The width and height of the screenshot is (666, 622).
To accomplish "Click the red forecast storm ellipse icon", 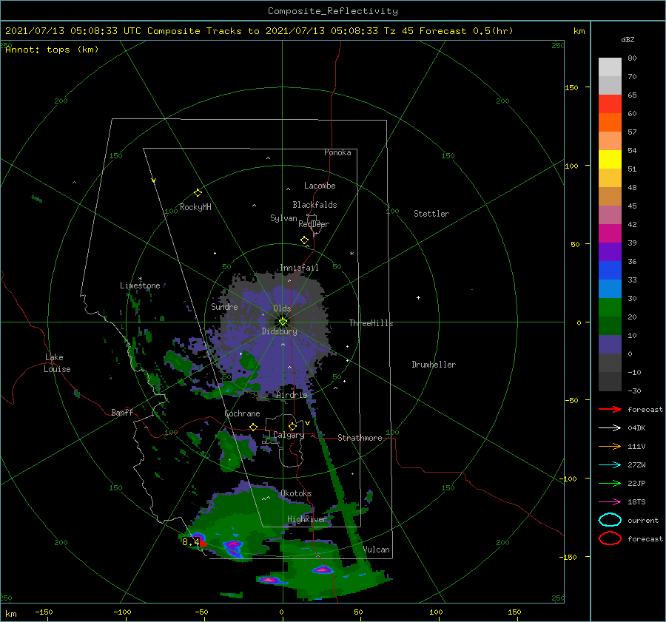I will tap(610, 538).
